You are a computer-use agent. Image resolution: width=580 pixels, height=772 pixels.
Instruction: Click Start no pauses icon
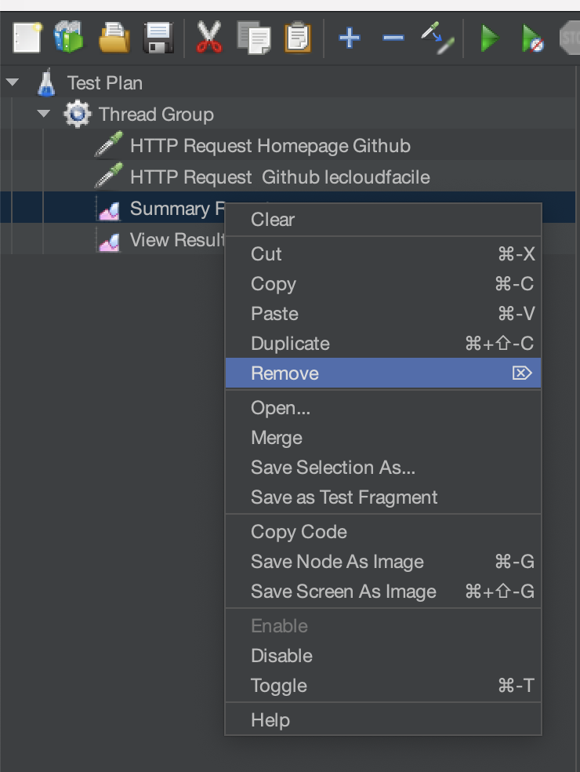coord(534,37)
